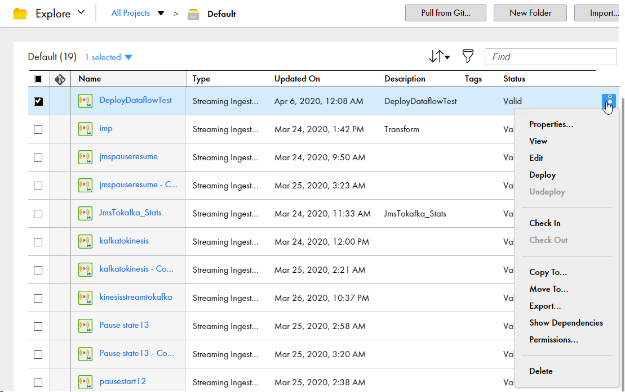Viewport: 625px width, 392px height.
Task: Uncheck the DeployDataflowTest row checkbox
Action: [x=38, y=101]
